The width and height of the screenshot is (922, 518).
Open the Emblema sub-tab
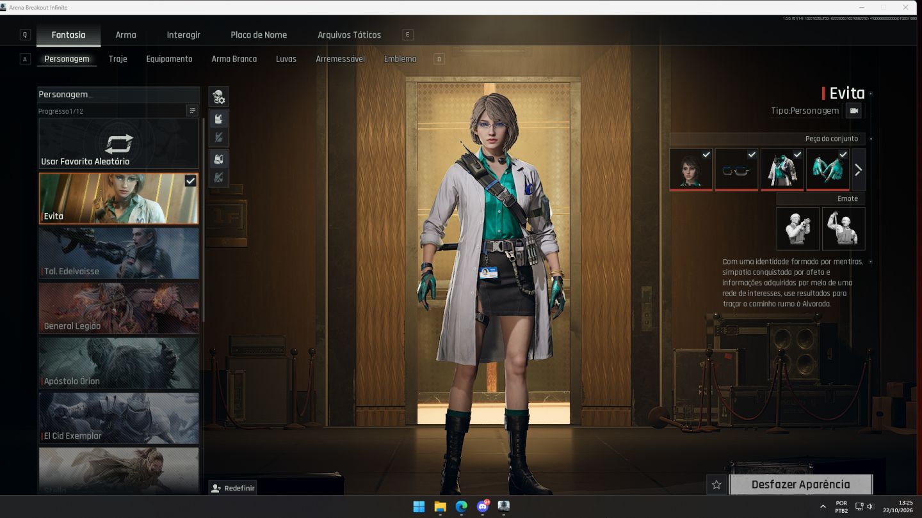[400, 59]
